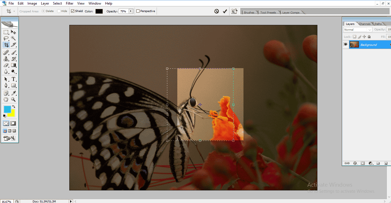Open the Tool Presets tab
Viewport: 391px width, 203px height.
268,12
